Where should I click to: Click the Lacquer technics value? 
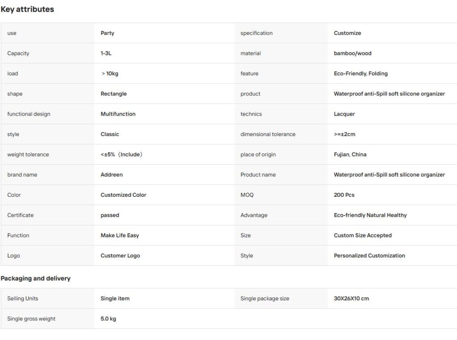tap(345, 114)
